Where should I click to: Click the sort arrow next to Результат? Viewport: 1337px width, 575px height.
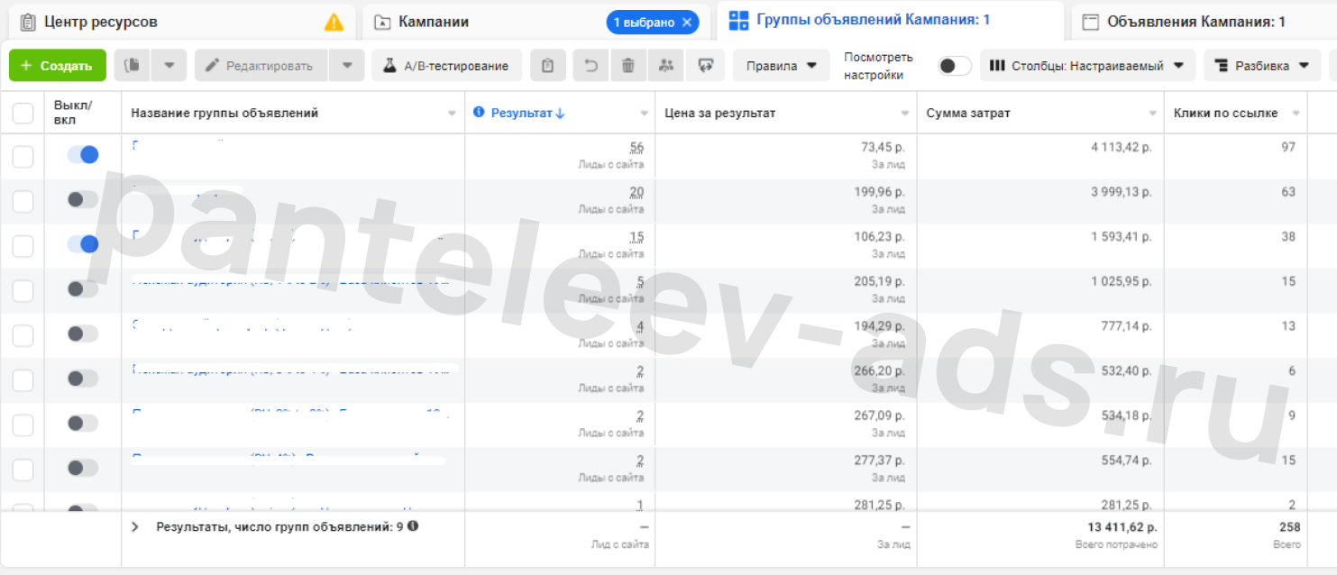[559, 113]
